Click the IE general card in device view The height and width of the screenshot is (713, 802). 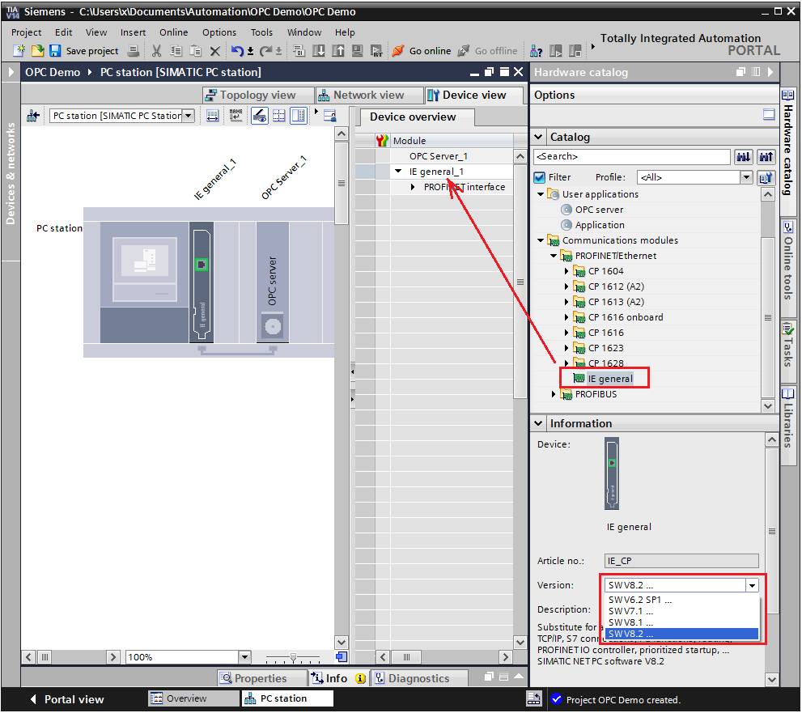tap(201, 282)
